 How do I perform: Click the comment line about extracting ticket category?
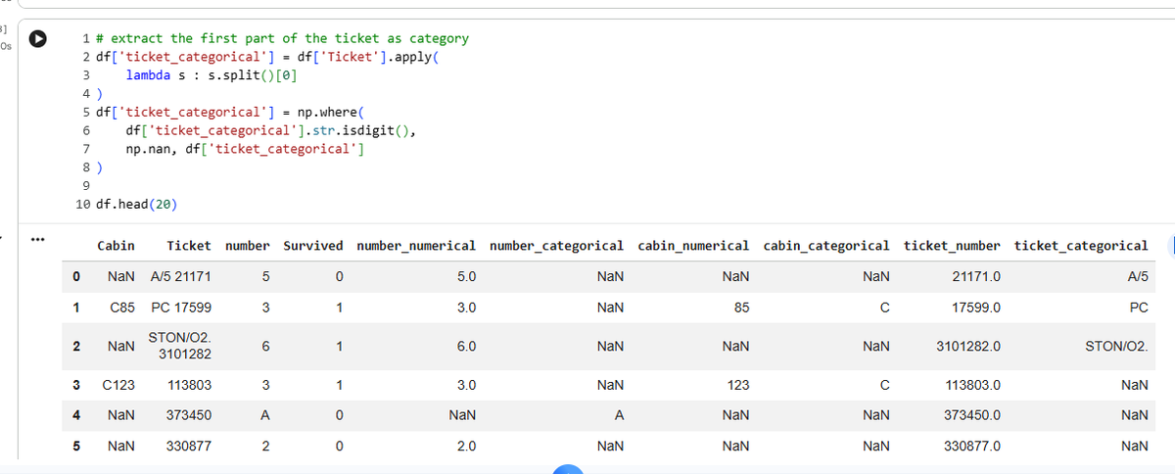tap(283, 38)
